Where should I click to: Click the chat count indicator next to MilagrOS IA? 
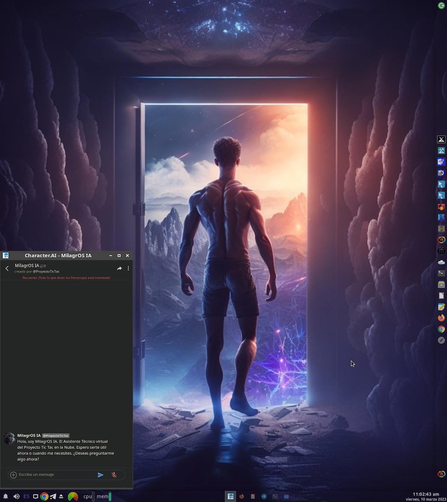point(43,266)
